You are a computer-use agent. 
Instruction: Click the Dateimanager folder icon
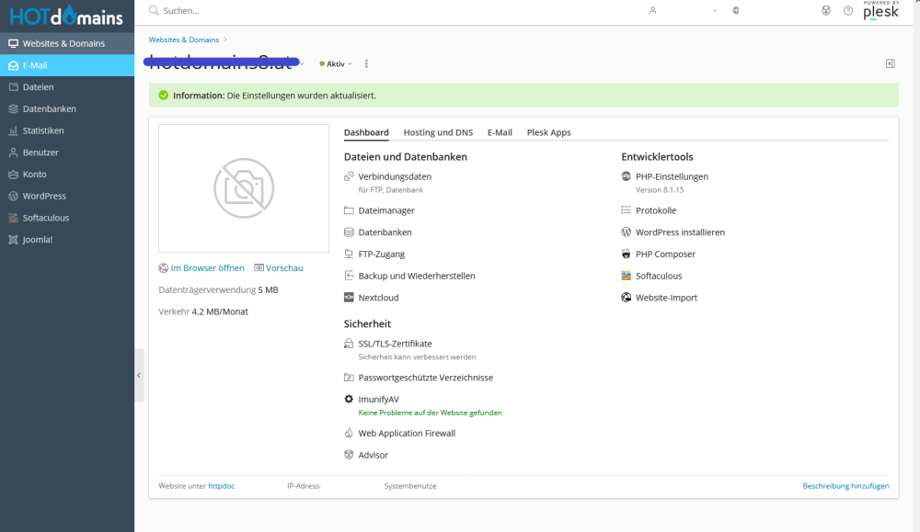pos(349,210)
